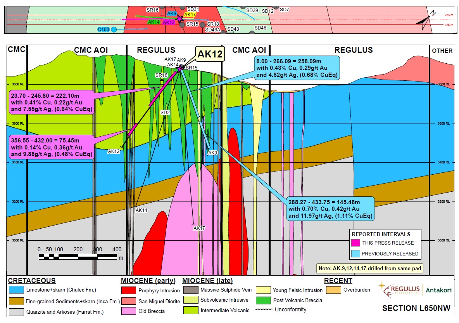The image size is (459, 323).
Task: Click the 356.55 - 432.00 = 75.45m interval box
Action: click(52, 147)
